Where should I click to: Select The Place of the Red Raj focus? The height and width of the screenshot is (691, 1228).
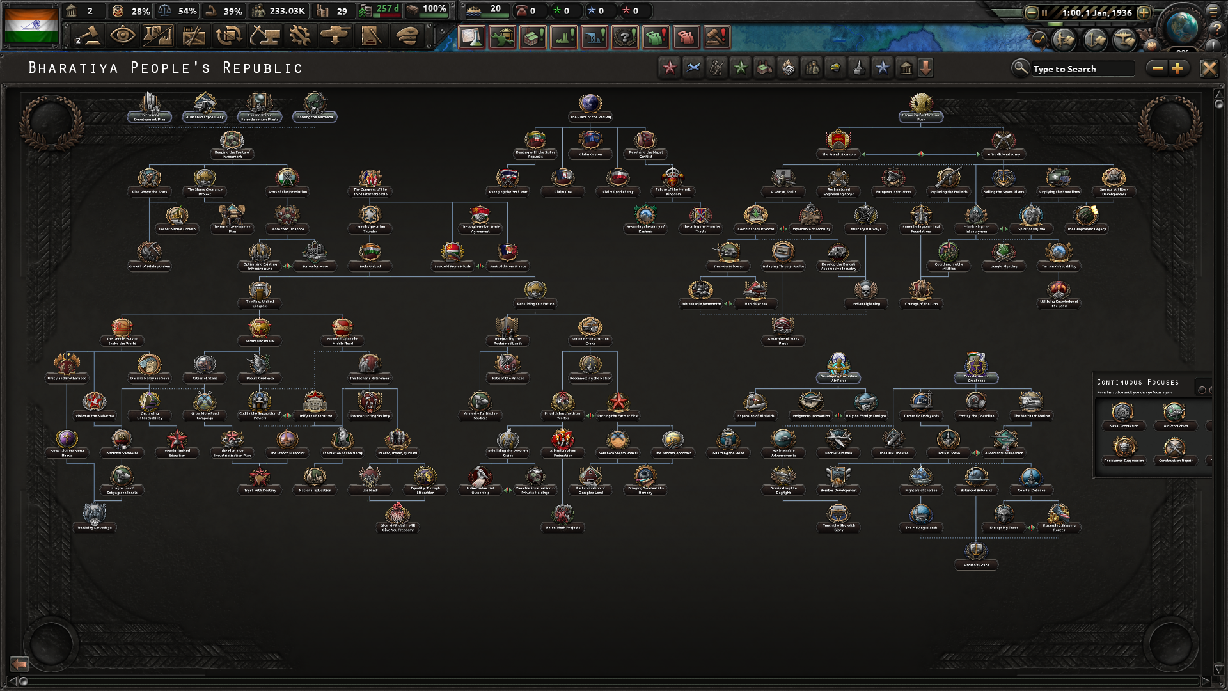click(x=590, y=106)
